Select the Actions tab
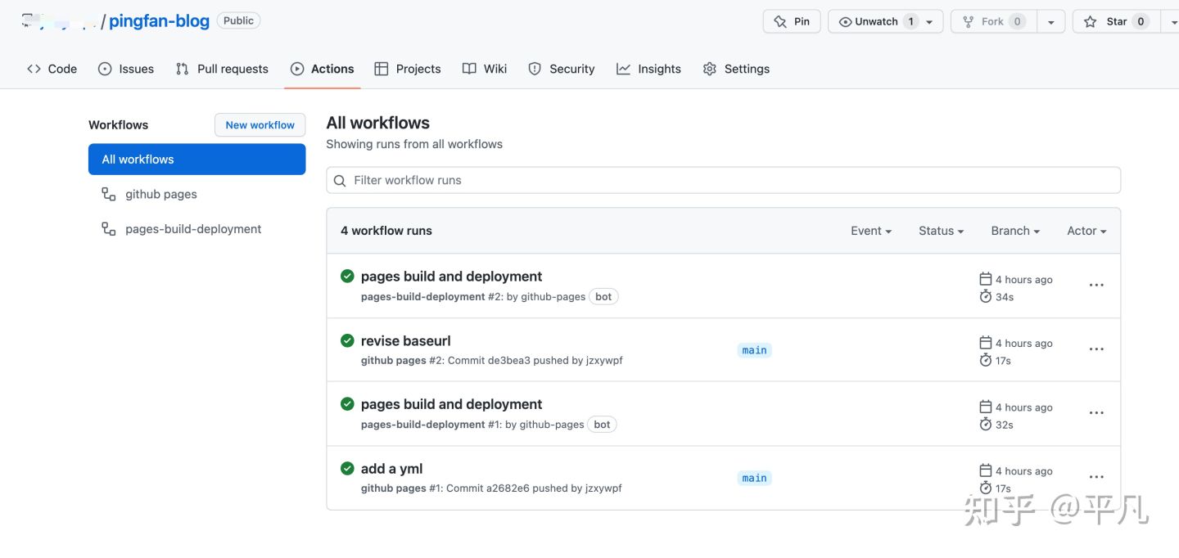The width and height of the screenshot is (1179, 558). [x=323, y=69]
